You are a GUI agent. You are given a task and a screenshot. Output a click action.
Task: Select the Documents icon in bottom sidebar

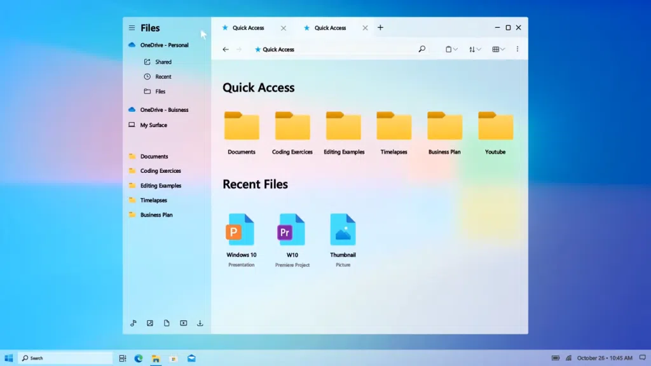click(x=167, y=323)
